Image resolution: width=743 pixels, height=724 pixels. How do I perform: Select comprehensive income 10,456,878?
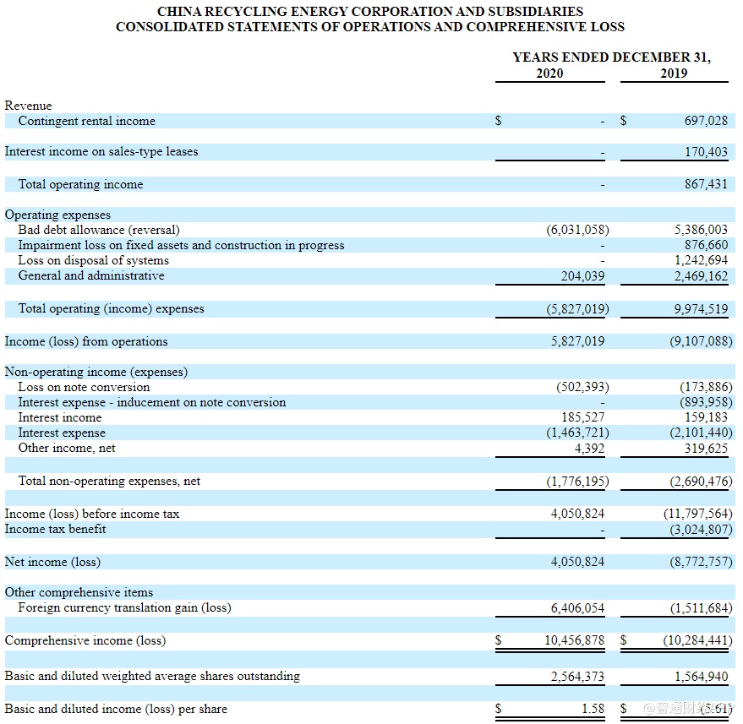[x=574, y=640]
